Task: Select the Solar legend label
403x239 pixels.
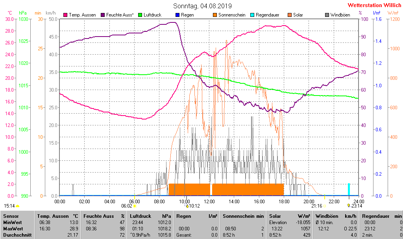Action: (298, 15)
